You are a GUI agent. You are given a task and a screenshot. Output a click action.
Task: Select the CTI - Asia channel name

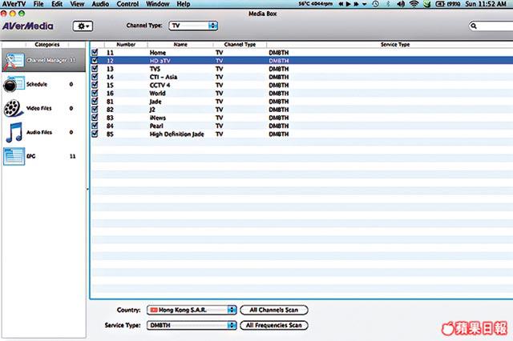[x=164, y=77]
